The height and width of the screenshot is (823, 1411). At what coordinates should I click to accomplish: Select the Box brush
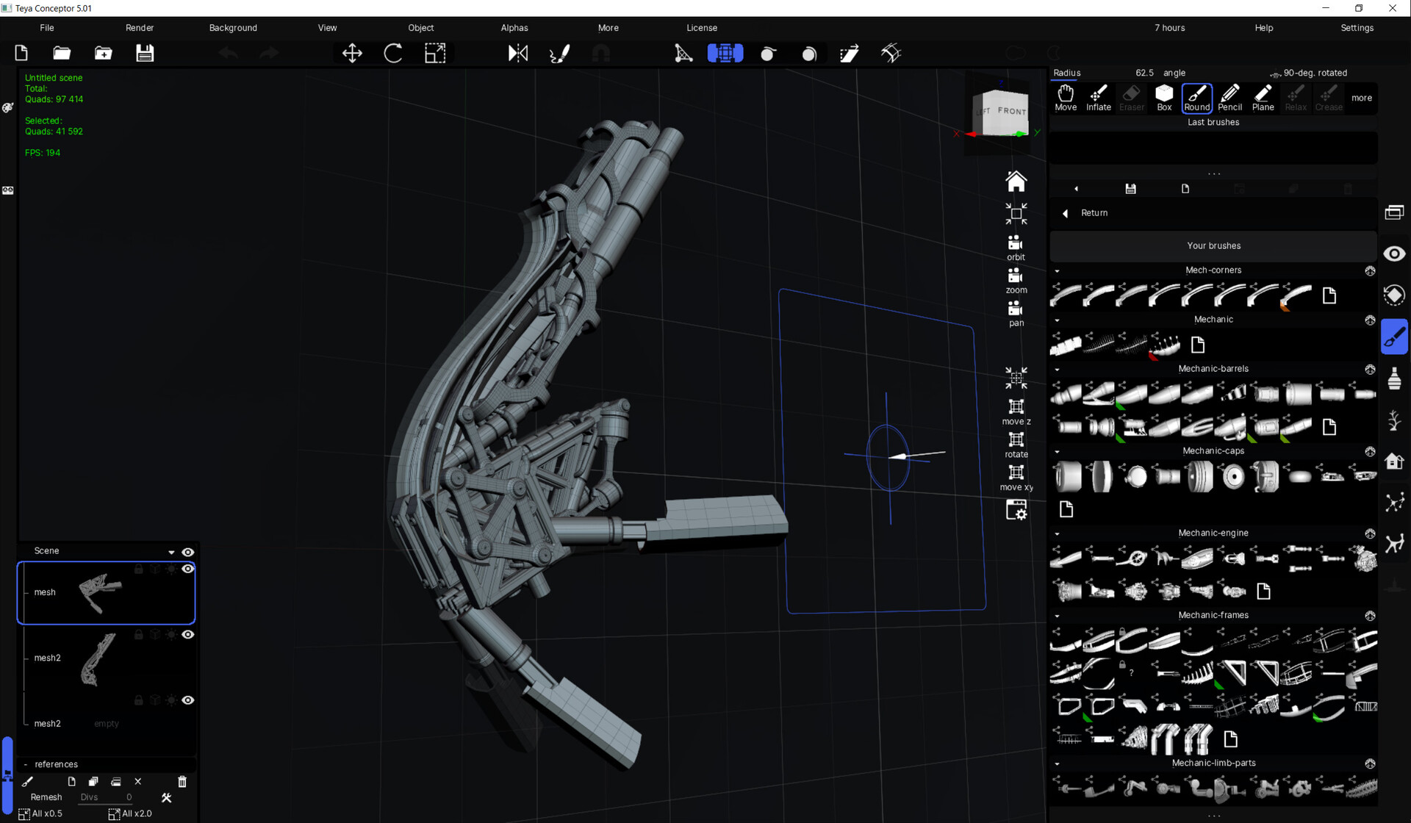point(1164,97)
